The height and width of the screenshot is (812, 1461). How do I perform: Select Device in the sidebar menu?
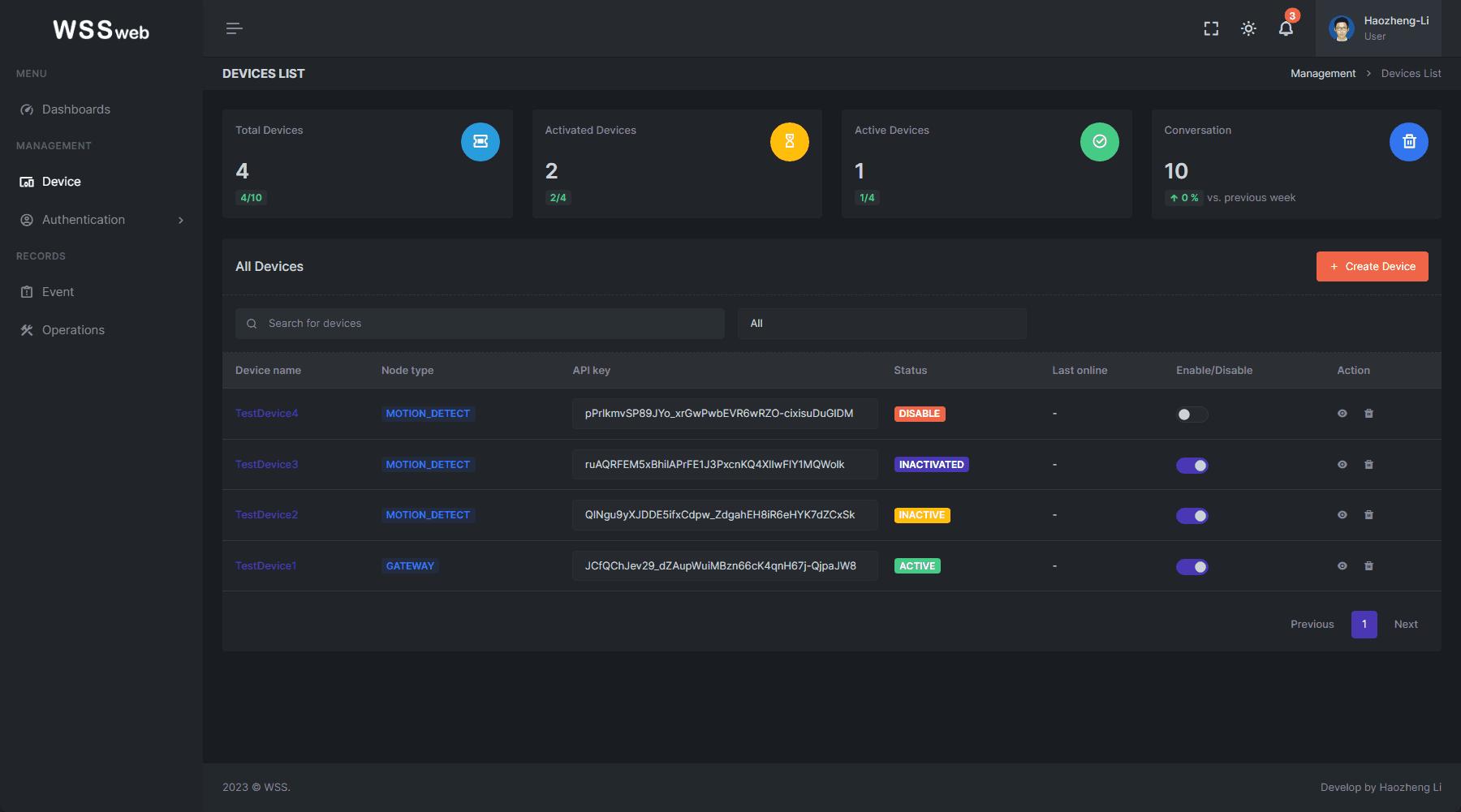[x=62, y=182]
